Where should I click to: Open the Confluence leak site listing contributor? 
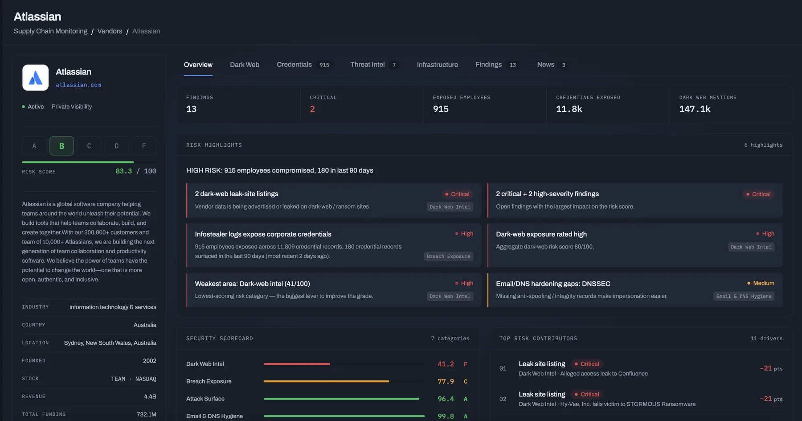641,368
